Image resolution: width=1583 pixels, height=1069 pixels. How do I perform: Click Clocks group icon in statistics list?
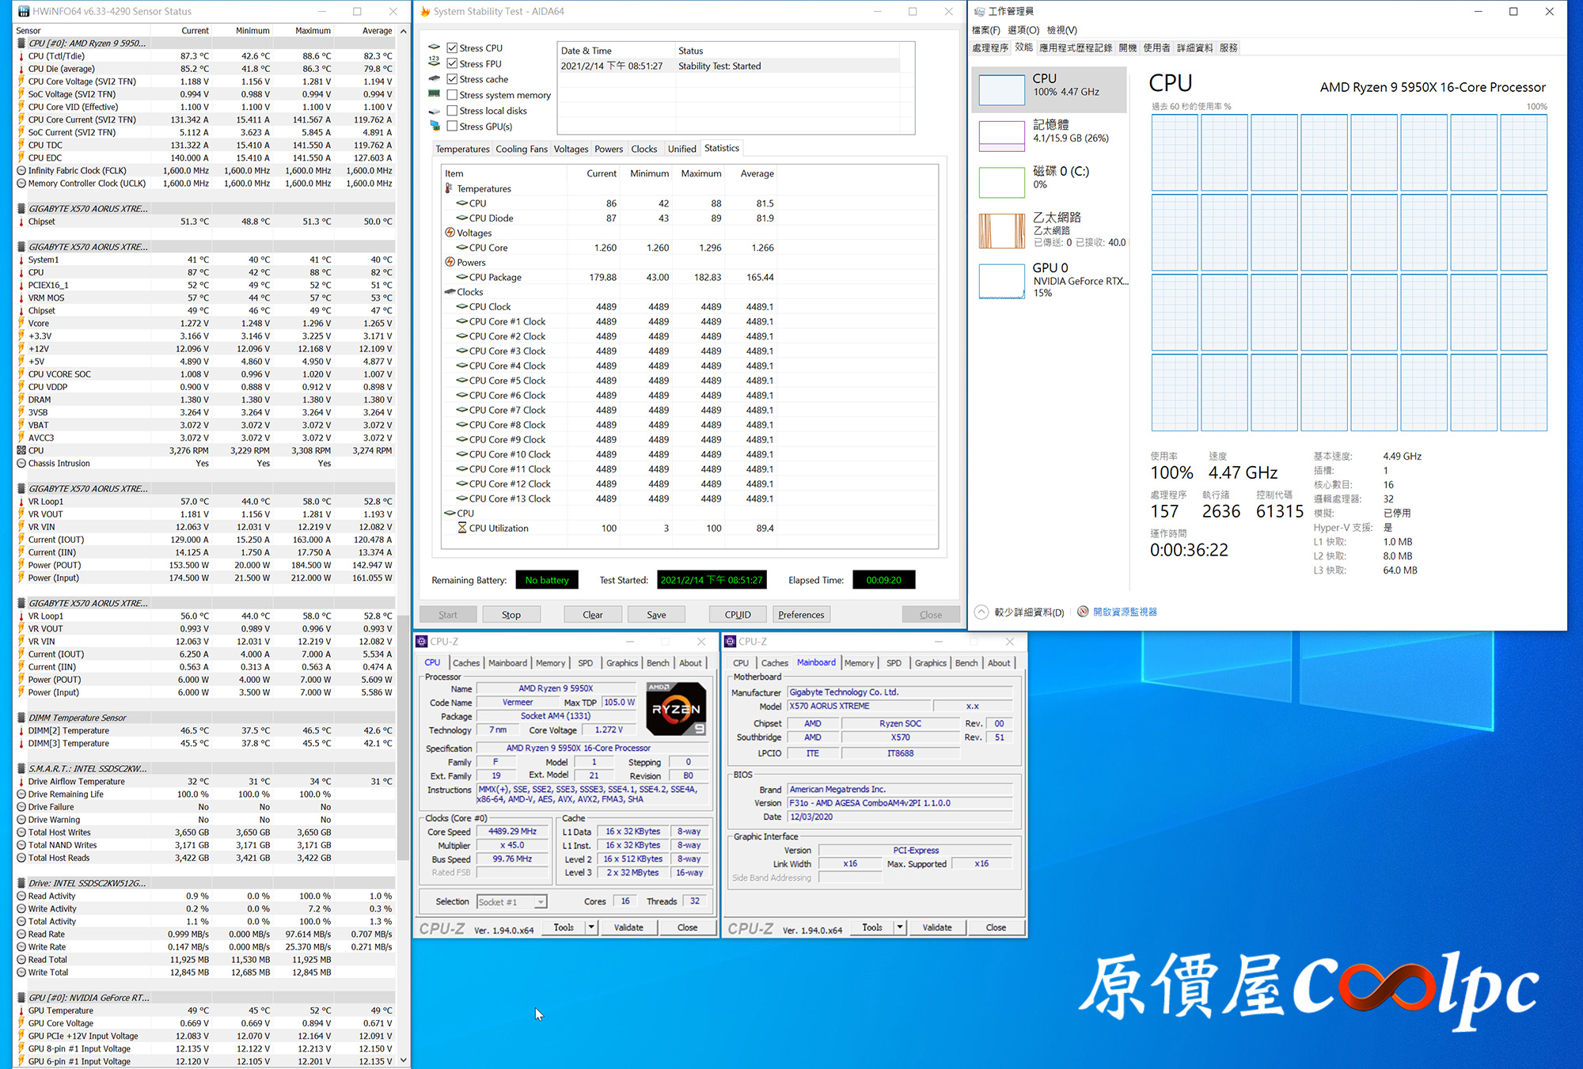pos(450,292)
